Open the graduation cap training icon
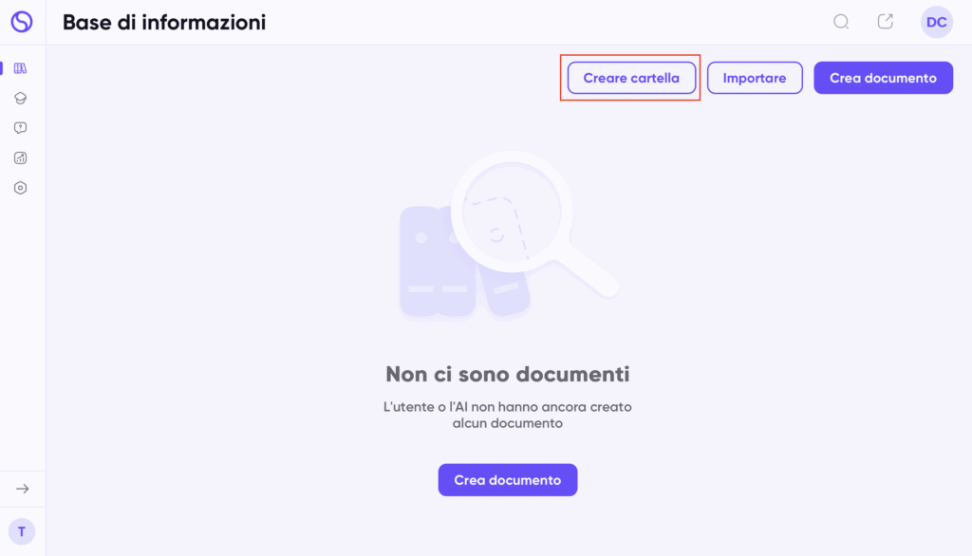This screenshot has width=972, height=556. 21,98
